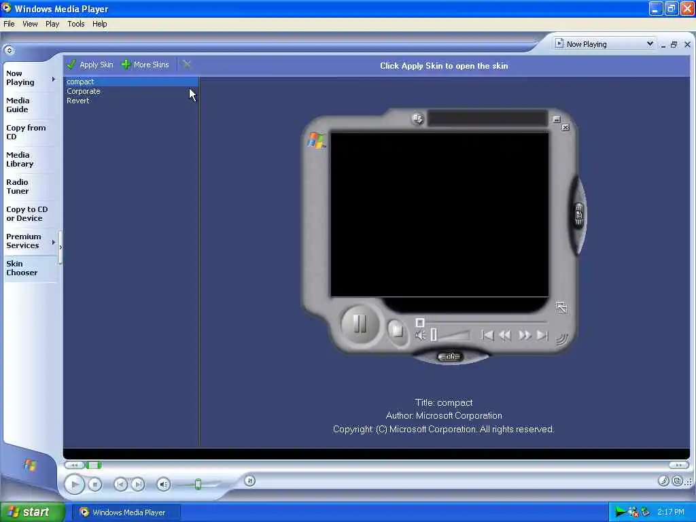Open the View menu

coord(30,24)
